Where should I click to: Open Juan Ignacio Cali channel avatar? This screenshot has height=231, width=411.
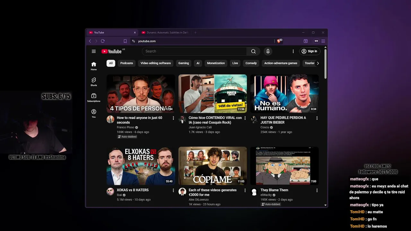(x=182, y=119)
